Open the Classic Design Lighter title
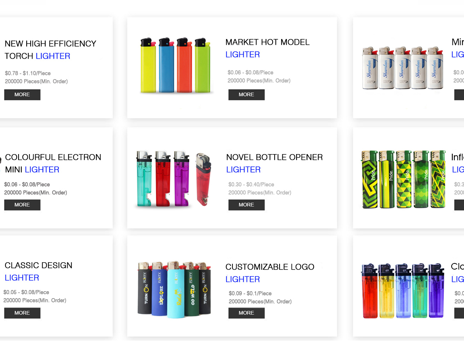This screenshot has width=464, height=353. [38, 272]
